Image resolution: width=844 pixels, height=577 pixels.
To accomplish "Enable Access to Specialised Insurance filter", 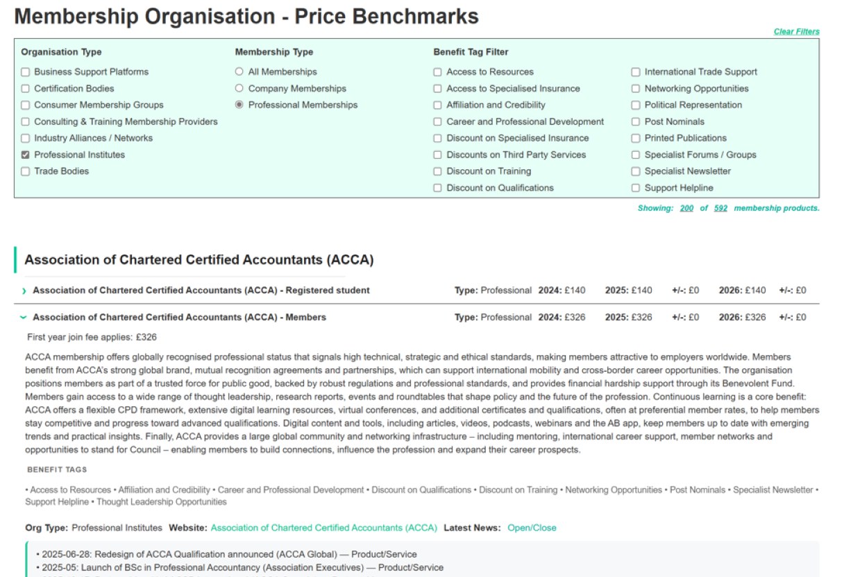I will [437, 89].
